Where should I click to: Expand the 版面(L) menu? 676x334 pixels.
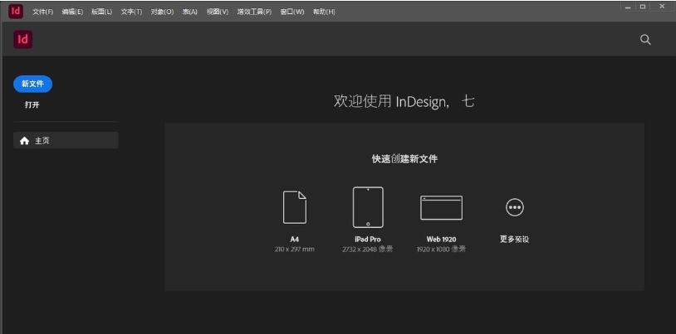pyautogui.click(x=102, y=12)
